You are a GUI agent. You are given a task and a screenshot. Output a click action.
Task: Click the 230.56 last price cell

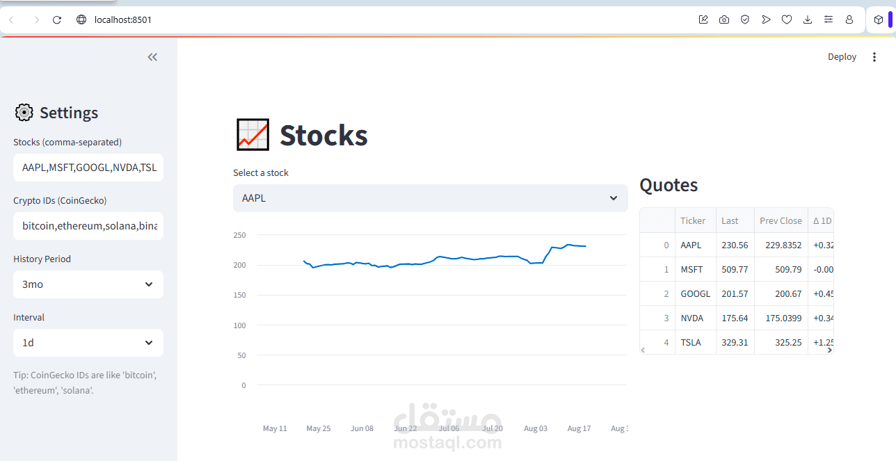click(735, 245)
